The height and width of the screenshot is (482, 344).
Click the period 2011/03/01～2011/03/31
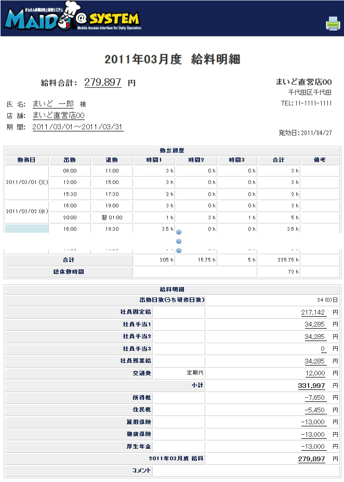78,127
